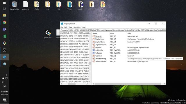Click the OneDrive cloud tray icon
The width and height of the screenshot is (186, 104).
3,78
